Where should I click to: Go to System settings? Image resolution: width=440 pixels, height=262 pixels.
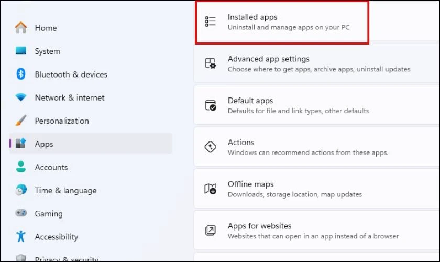(x=47, y=51)
